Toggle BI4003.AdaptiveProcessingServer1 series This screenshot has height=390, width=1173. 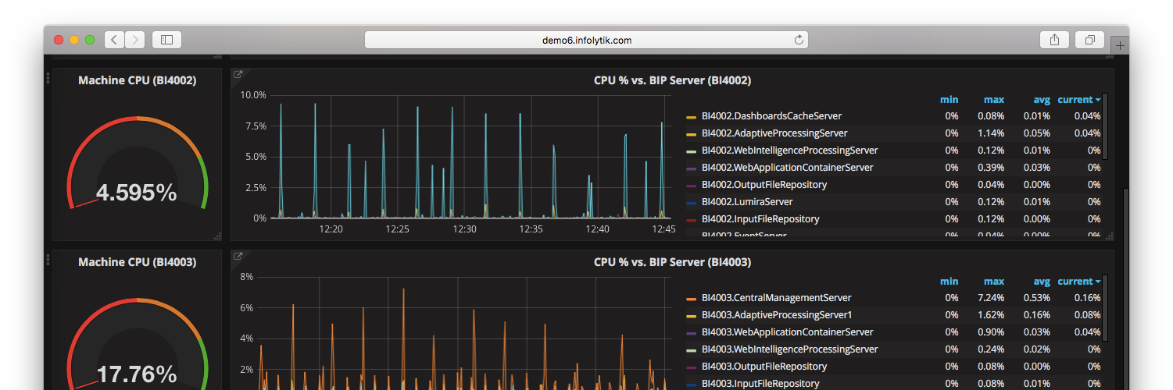(777, 315)
